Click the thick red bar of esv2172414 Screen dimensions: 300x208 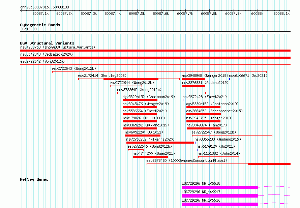point(131,79)
